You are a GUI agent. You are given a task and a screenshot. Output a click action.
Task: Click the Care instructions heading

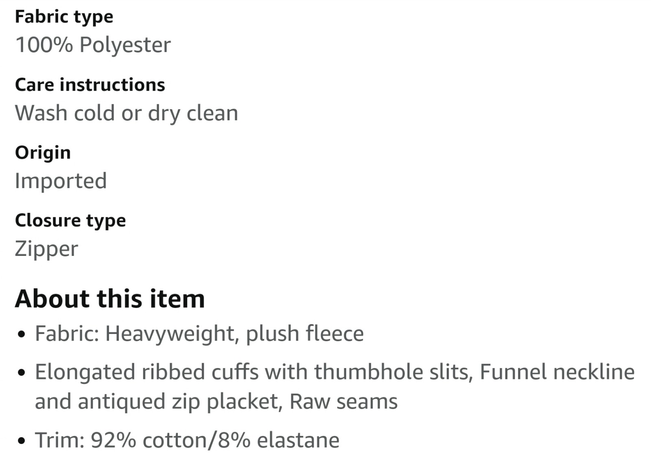90,85
